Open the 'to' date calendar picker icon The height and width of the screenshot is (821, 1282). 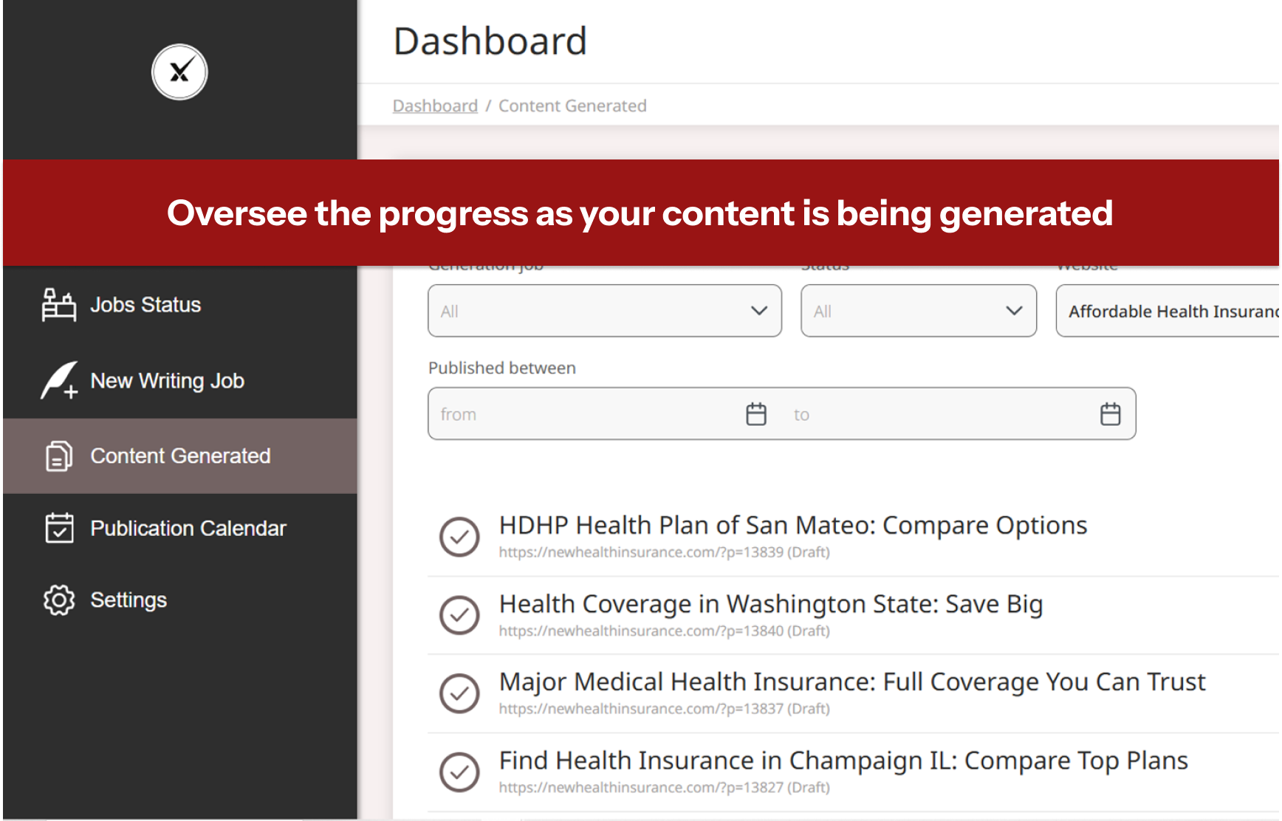(x=1110, y=414)
